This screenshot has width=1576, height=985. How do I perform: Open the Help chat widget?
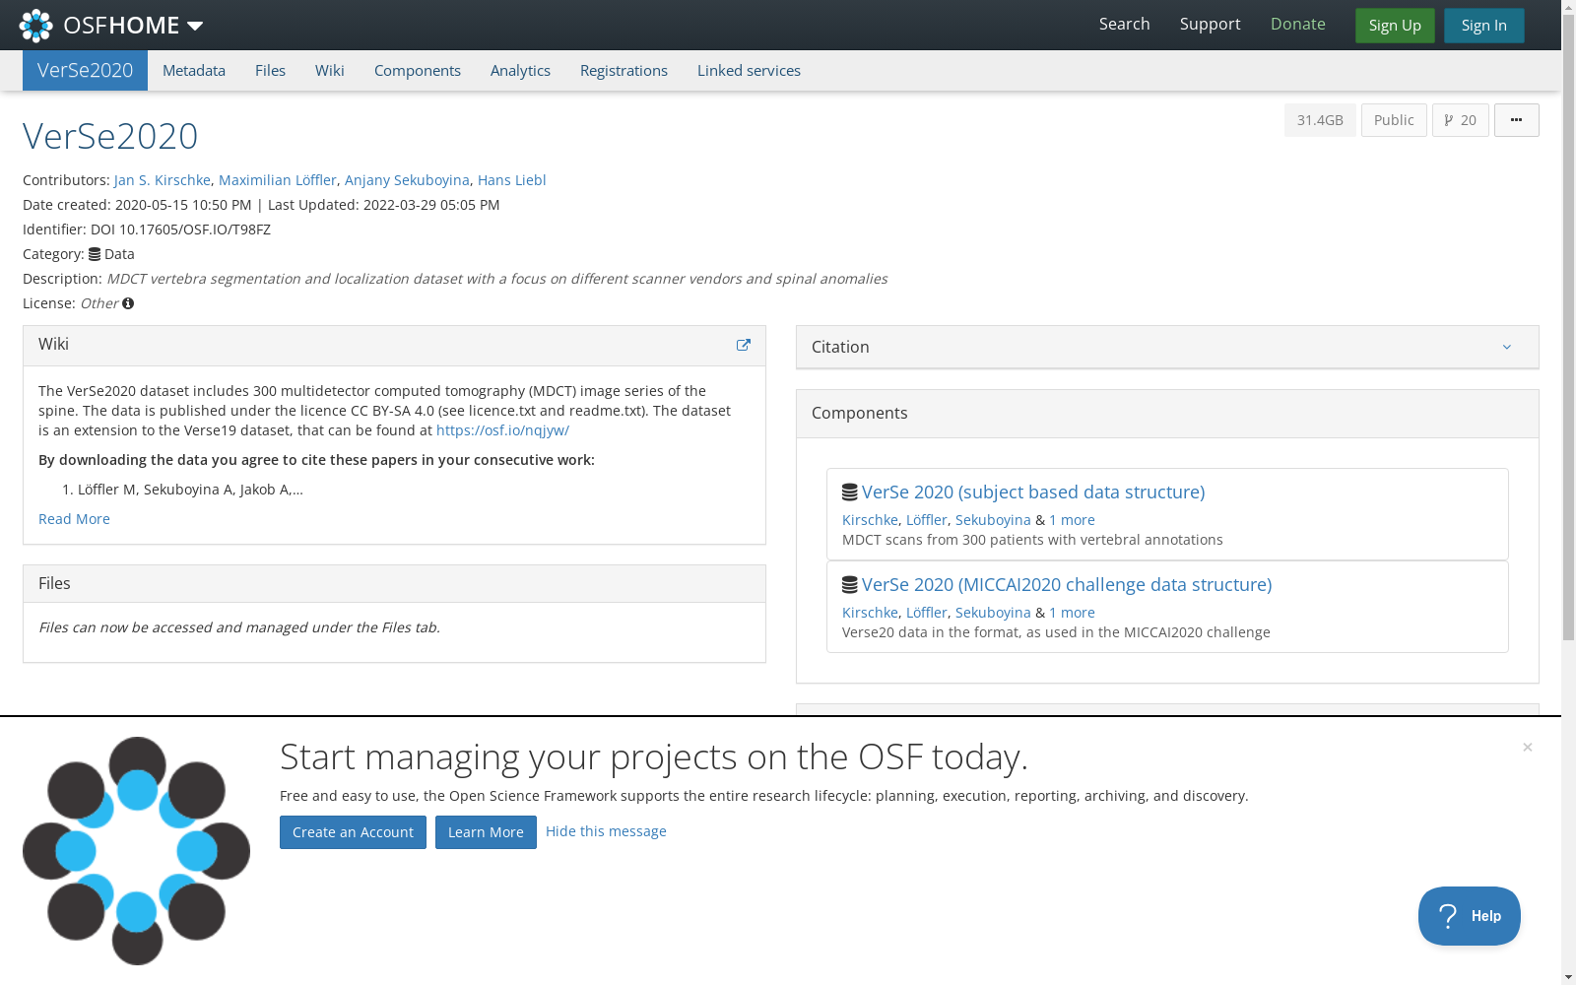pos(1469,916)
